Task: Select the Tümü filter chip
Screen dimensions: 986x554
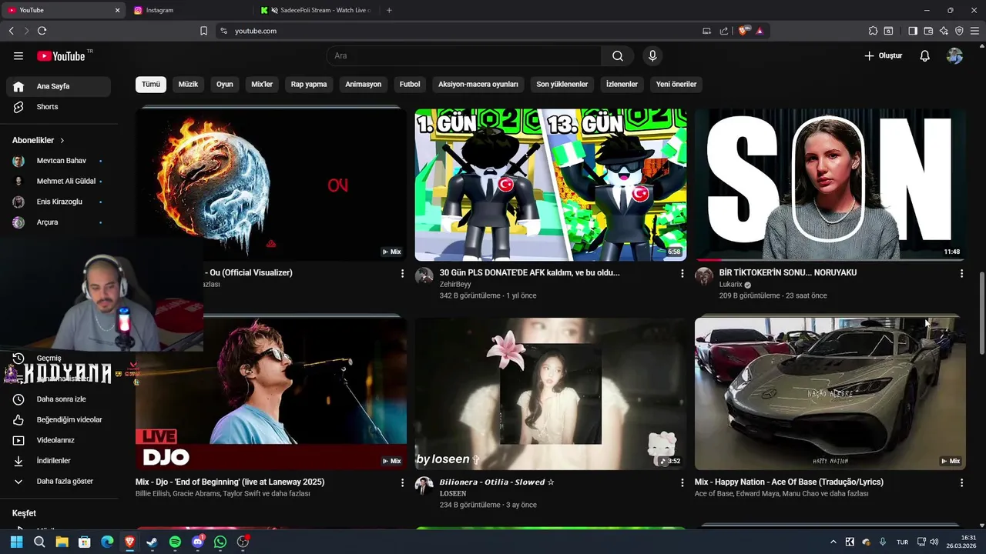Action: (151, 84)
